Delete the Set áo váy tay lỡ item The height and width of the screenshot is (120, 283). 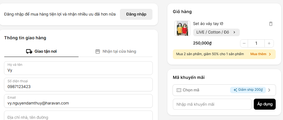[x=271, y=24]
